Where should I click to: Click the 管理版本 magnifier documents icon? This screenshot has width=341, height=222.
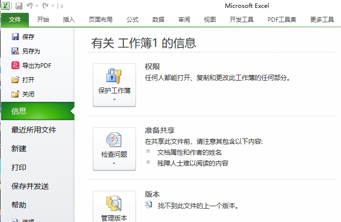tap(114, 203)
